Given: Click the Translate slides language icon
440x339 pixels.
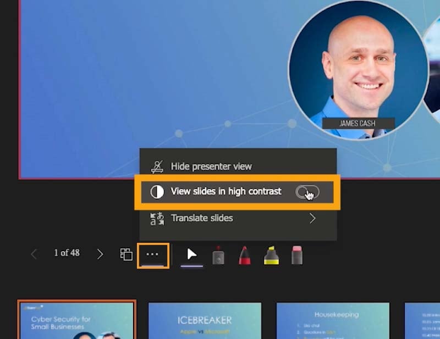Looking at the screenshot, I should pos(157,219).
